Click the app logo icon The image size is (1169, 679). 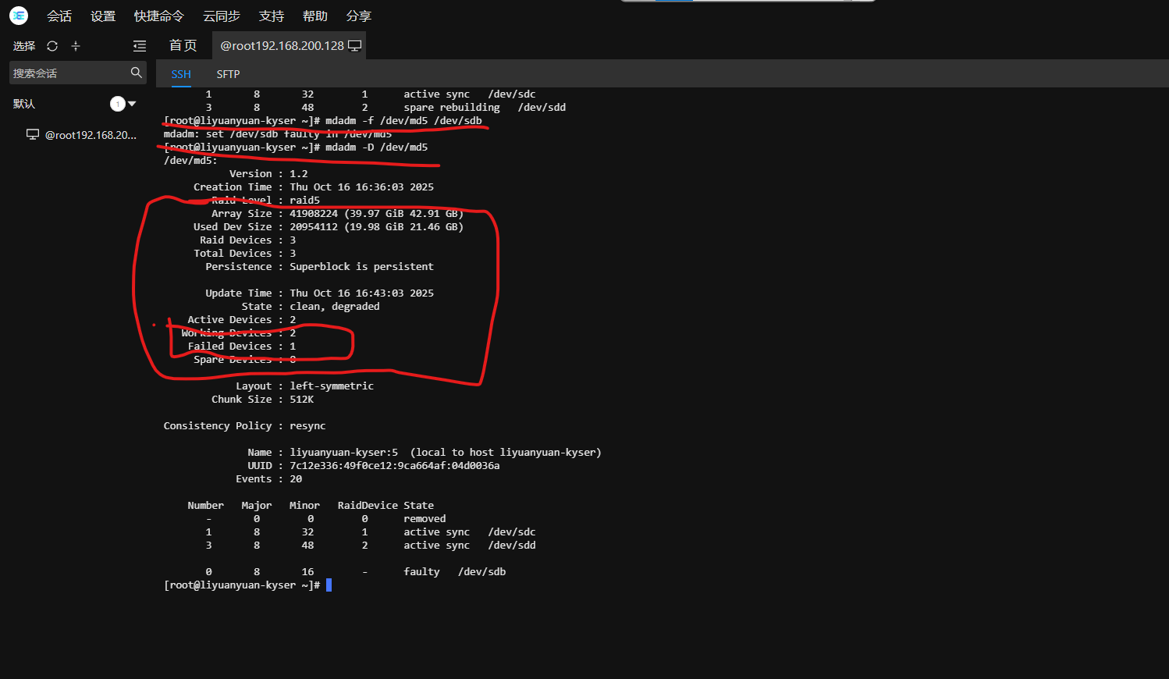(x=19, y=16)
